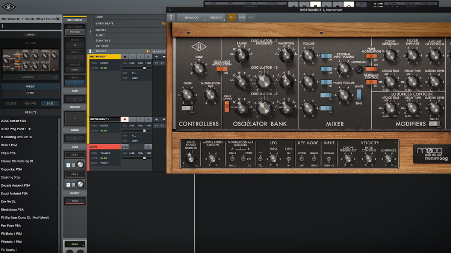Click the RENAME preset button
This screenshot has height=253, width=451.
[x=30, y=103]
